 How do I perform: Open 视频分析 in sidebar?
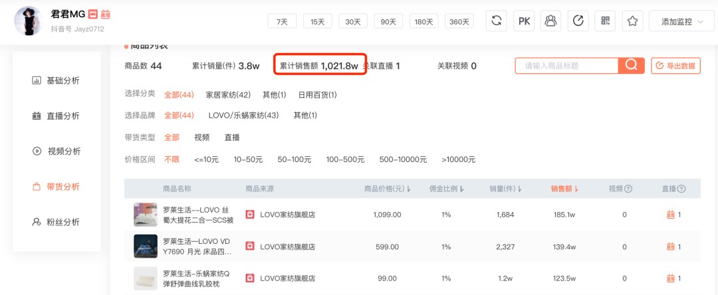[57, 151]
